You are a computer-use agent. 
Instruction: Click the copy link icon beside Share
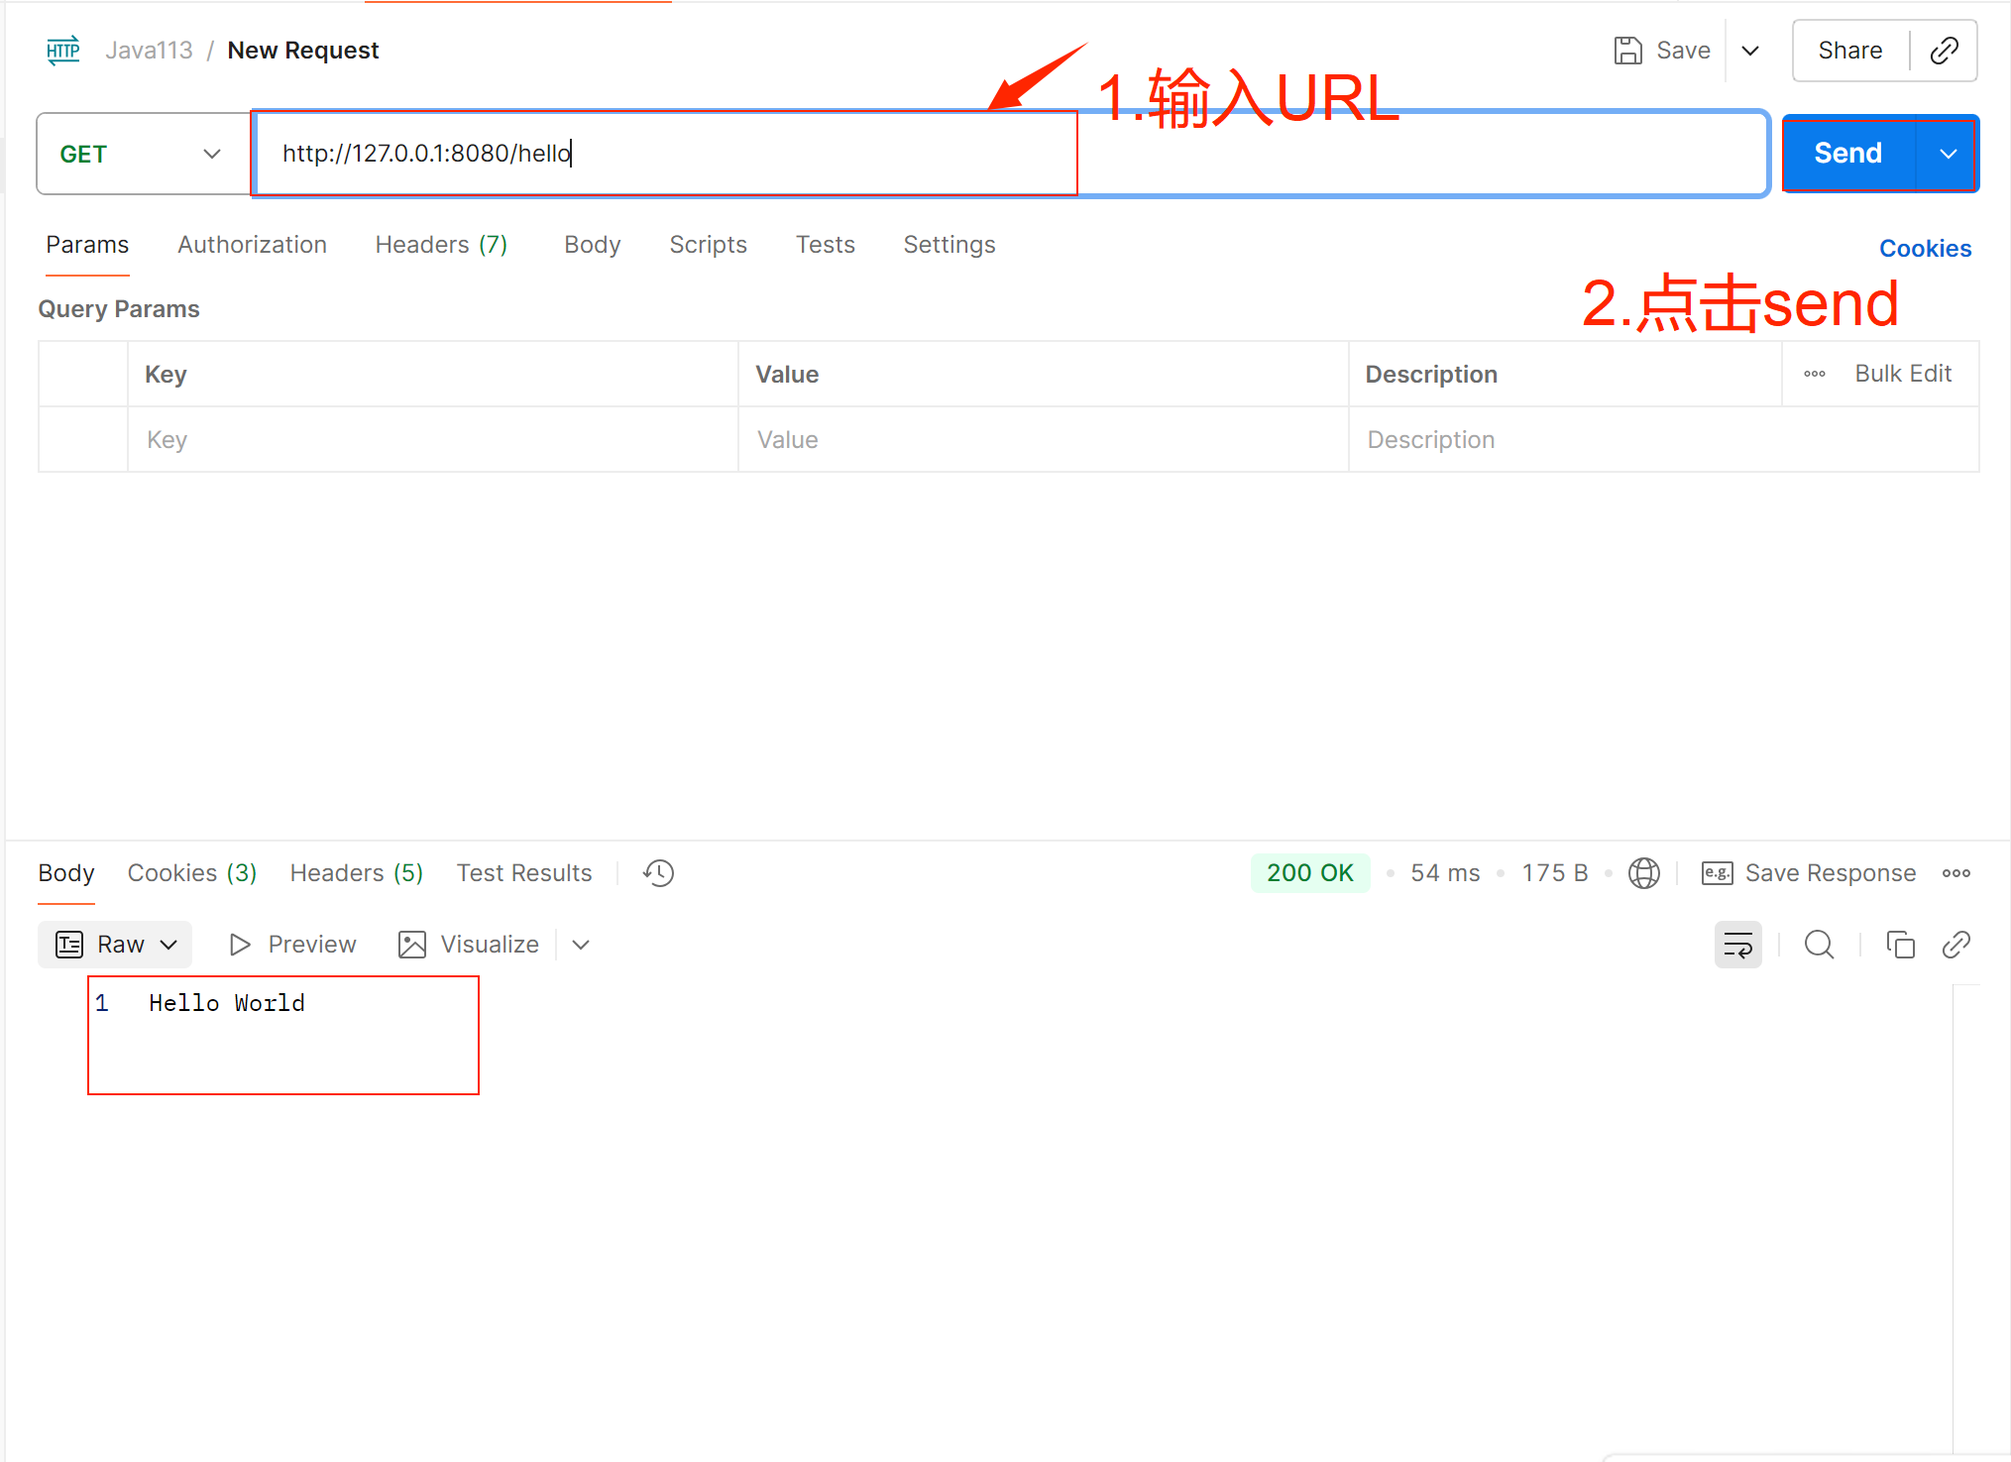tap(1944, 51)
